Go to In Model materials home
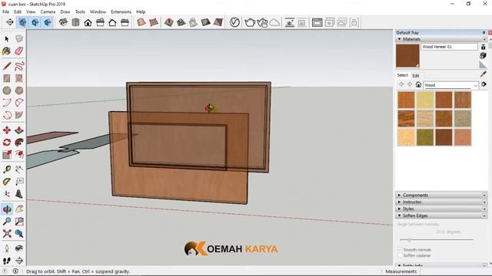The image size is (492, 276). click(x=418, y=84)
